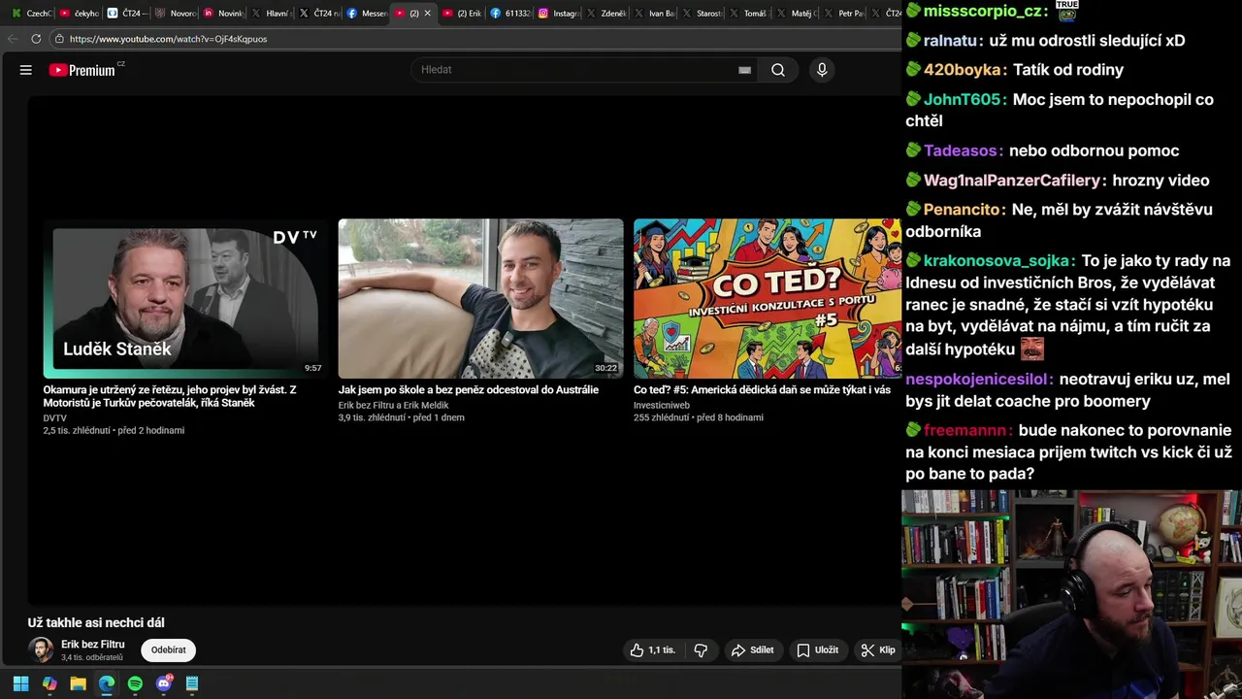The image size is (1242, 699).
Task: Close the active YouTube tab
Action: 427,14
